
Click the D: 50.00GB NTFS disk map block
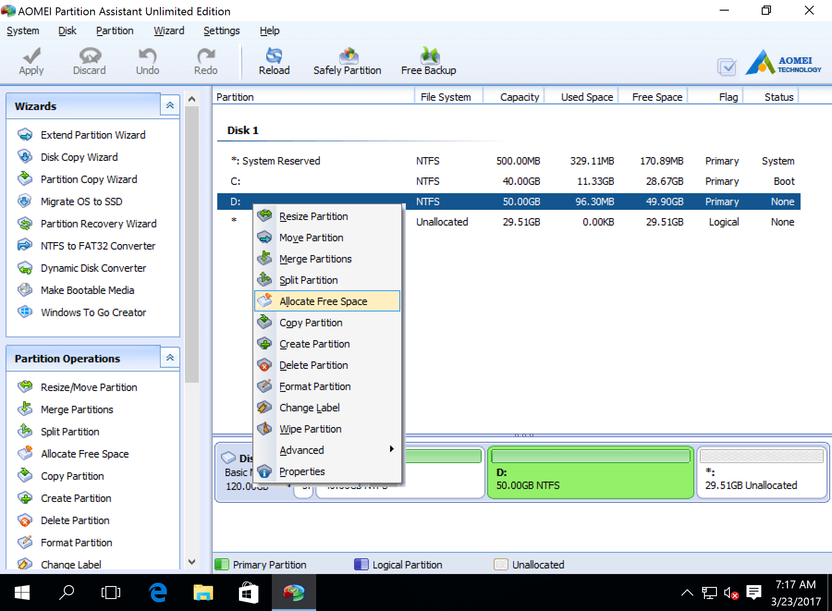tap(590, 472)
